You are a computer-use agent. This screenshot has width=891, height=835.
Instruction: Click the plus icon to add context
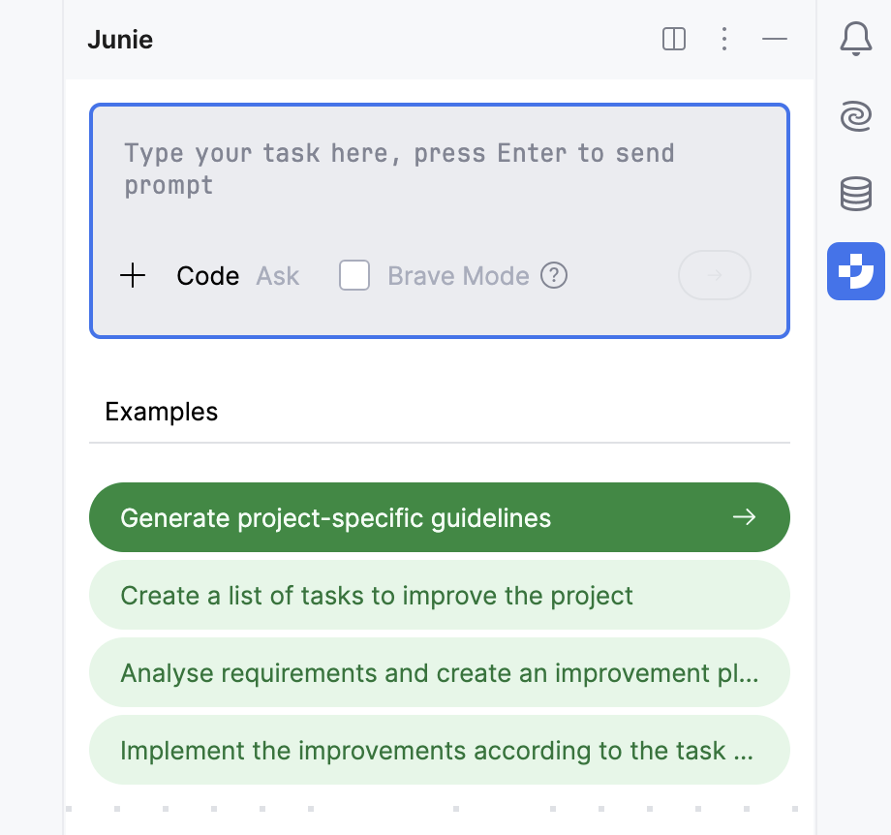[133, 276]
